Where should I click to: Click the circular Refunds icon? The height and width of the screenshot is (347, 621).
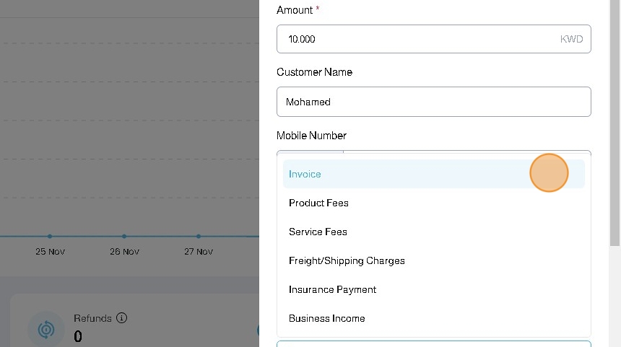(45, 330)
